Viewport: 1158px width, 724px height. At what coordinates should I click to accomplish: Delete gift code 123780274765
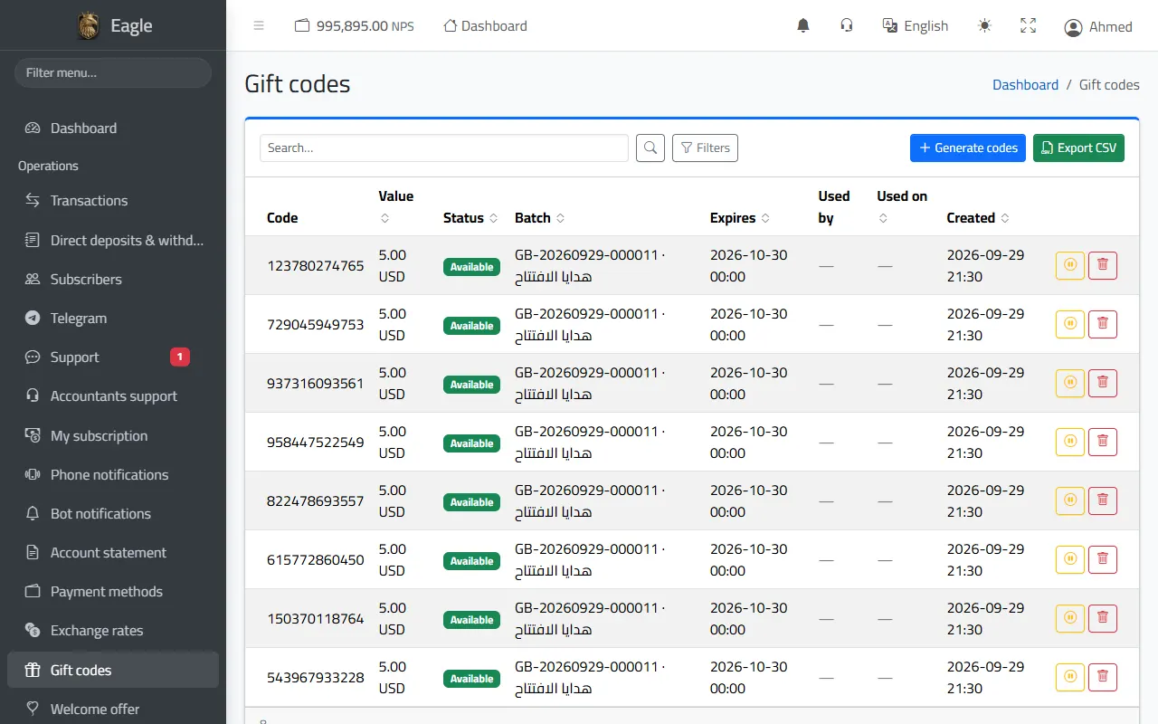(x=1103, y=265)
